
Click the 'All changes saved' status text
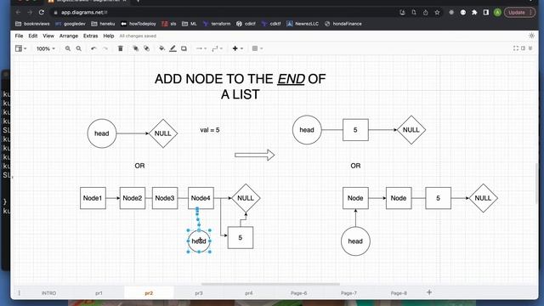(138, 36)
